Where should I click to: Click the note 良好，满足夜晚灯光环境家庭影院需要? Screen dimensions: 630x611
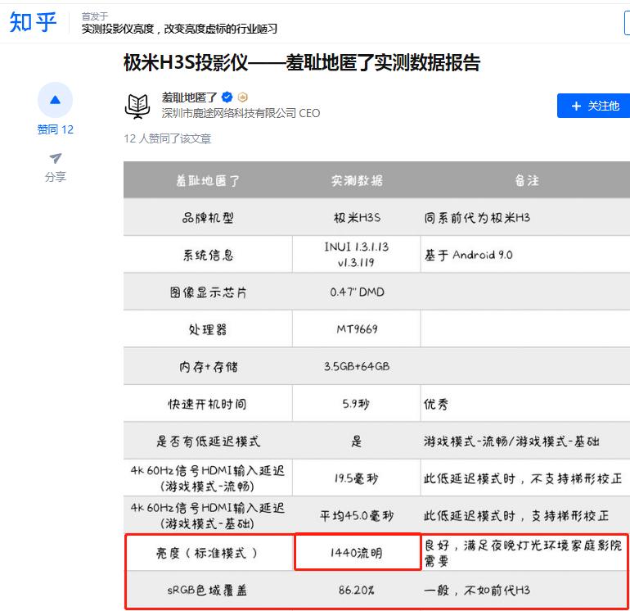[x=523, y=553]
